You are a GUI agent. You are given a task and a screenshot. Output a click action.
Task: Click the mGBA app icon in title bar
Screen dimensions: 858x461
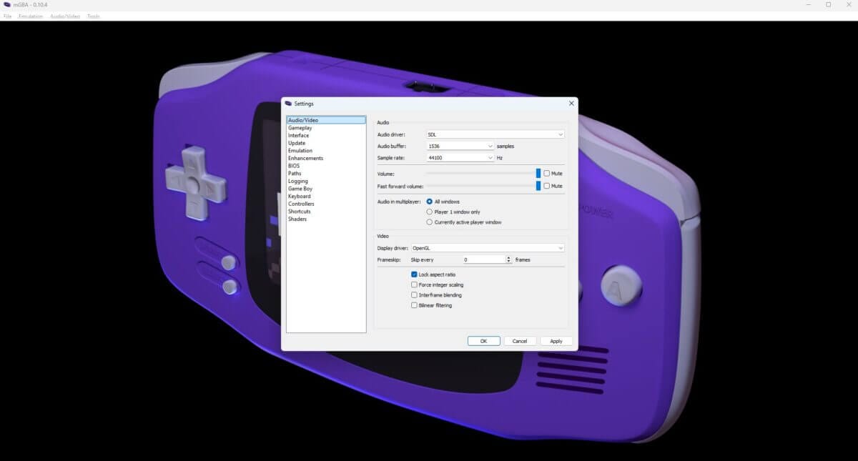click(x=7, y=5)
